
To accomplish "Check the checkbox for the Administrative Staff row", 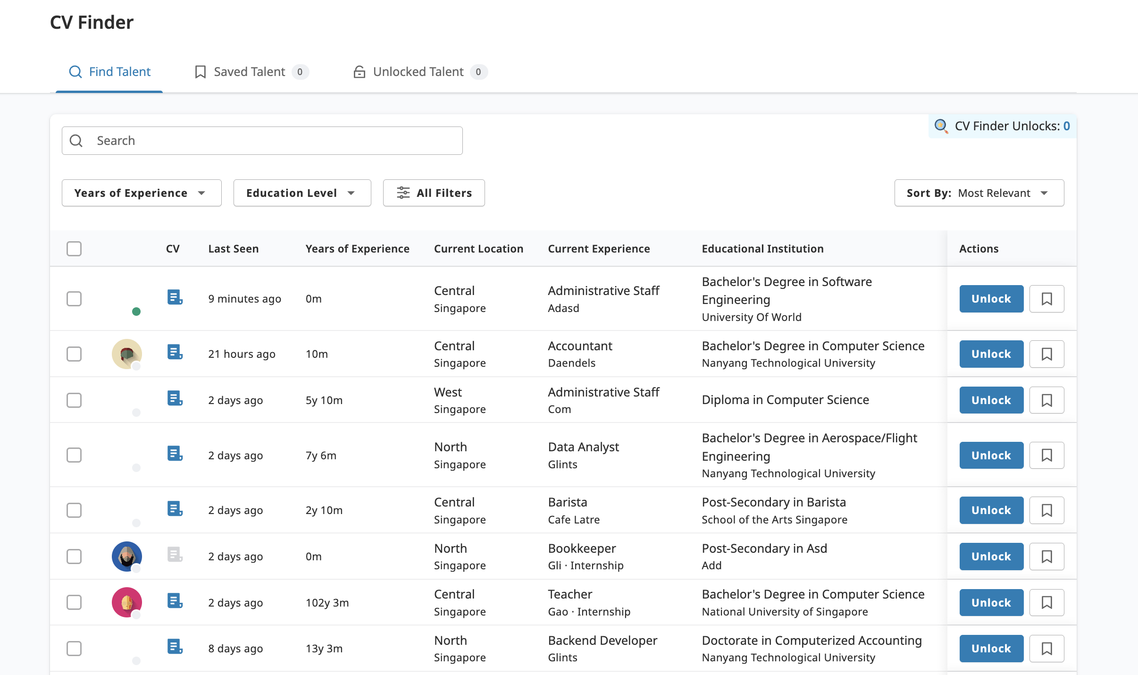I will 74,299.
